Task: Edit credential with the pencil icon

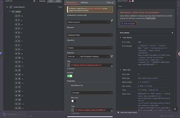Action: tap(112, 20)
